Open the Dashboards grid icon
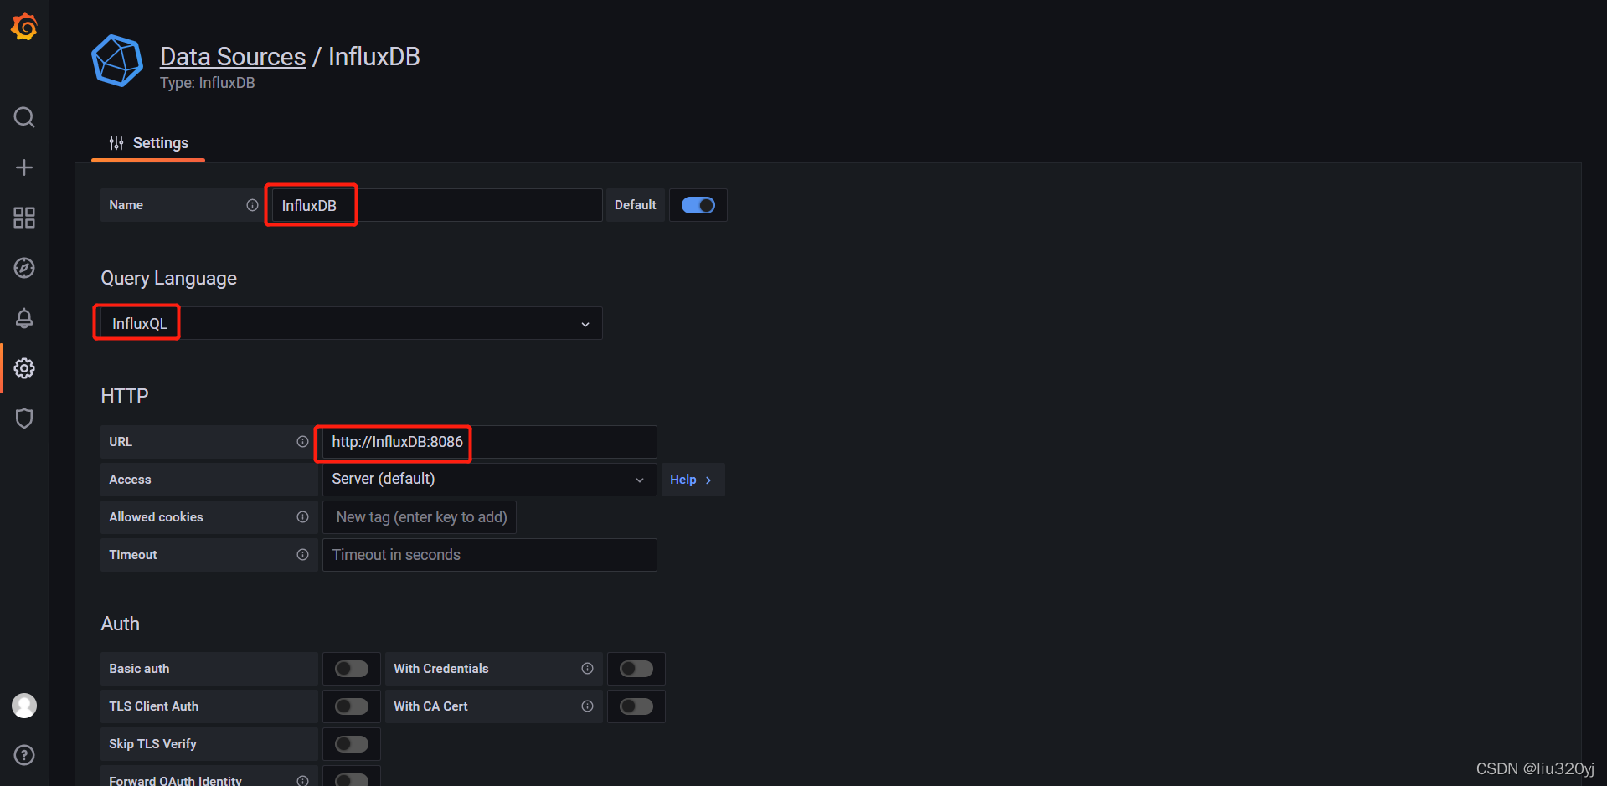The image size is (1607, 786). tap(24, 218)
